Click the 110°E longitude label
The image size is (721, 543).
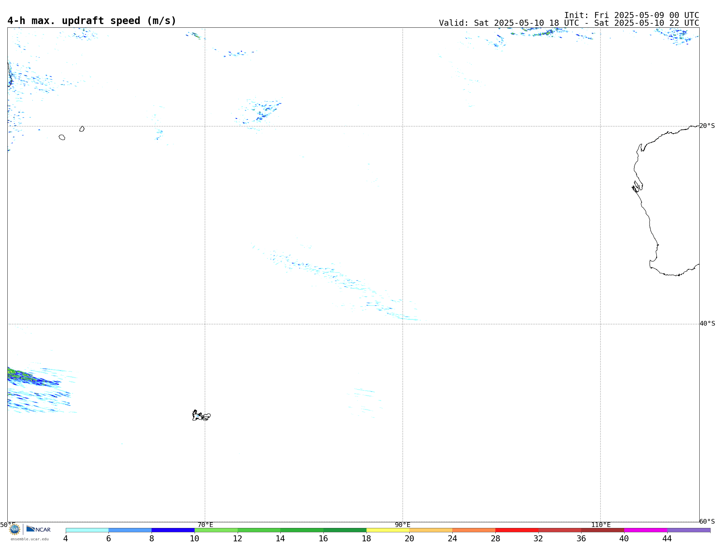(601, 525)
